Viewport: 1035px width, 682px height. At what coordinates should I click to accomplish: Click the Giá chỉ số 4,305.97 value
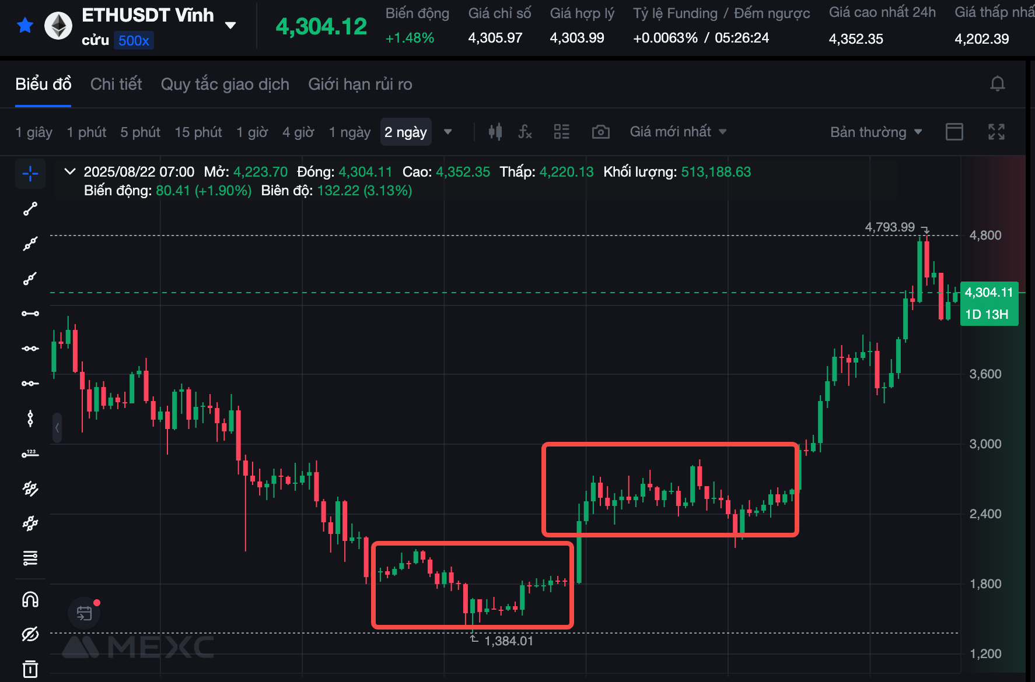pyautogui.click(x=495, y=38)
